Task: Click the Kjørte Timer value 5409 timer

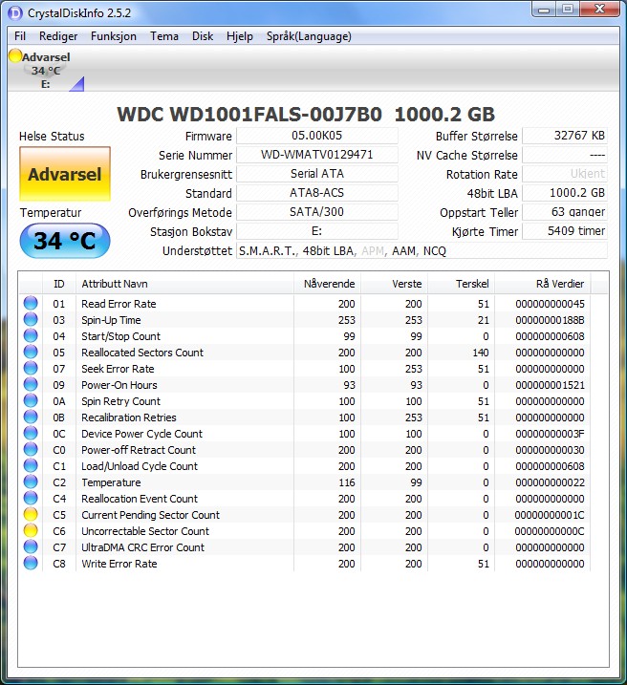Action: tap(565, 231)
